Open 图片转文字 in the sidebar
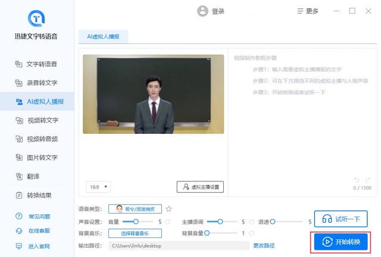 [x=37, y=158]
